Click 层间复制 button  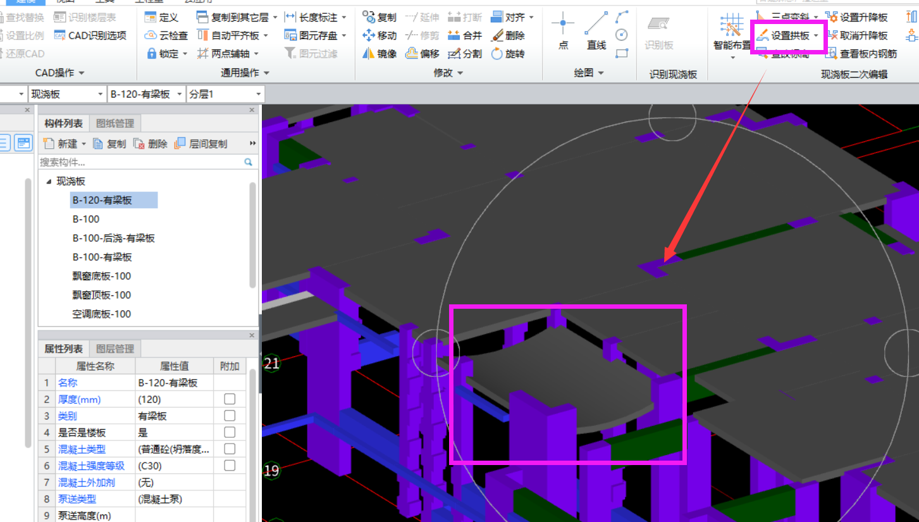(200, 144)
